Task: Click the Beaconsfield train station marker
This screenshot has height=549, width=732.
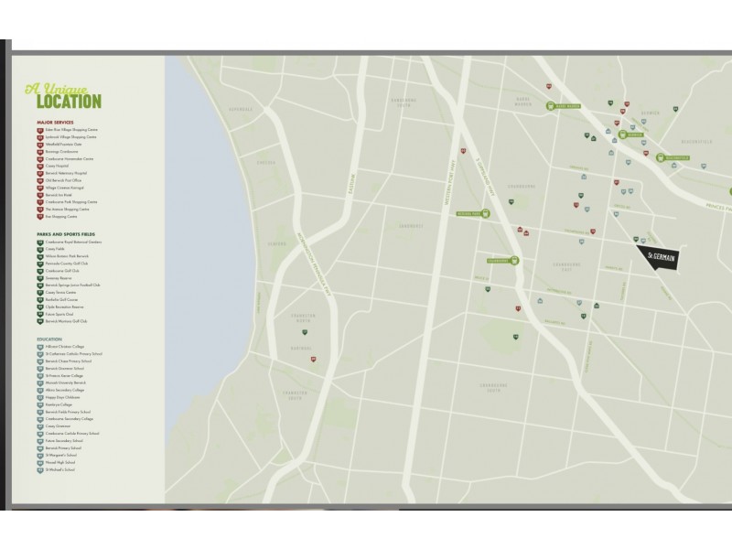Action: [660, 157]
